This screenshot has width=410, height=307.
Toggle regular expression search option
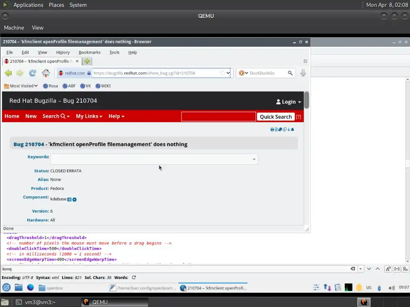(x=406, y=269)
